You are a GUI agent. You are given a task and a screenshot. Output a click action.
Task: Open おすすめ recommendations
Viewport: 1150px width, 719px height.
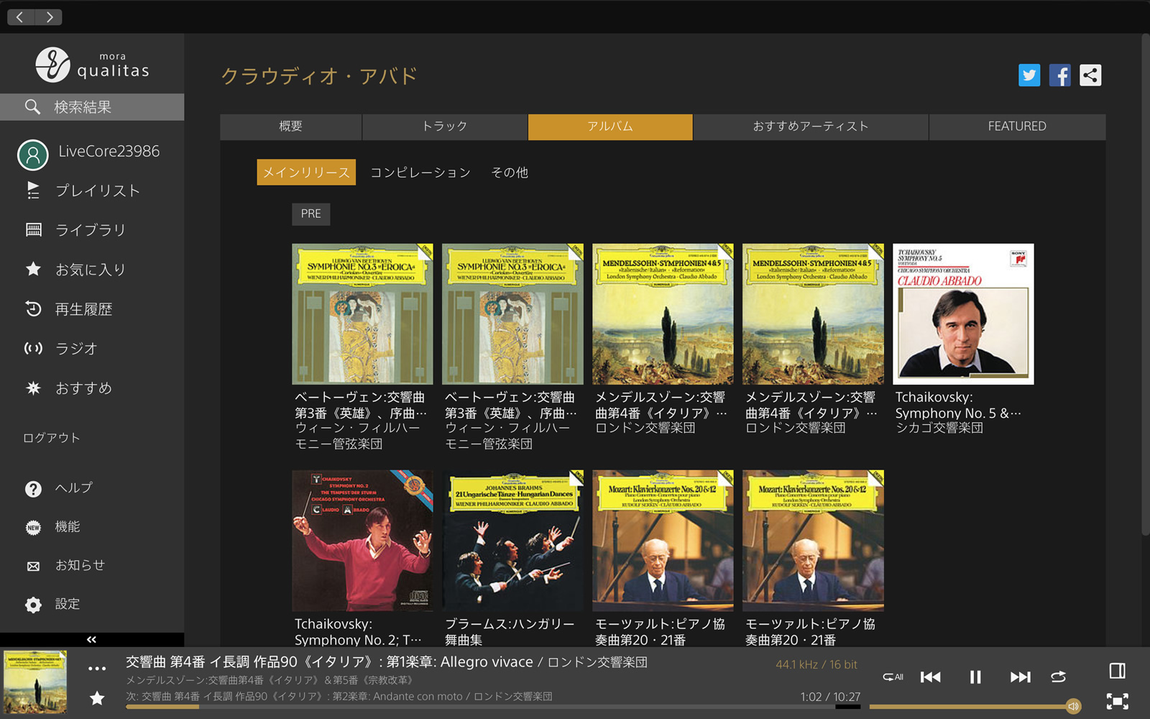click(69, 388)
